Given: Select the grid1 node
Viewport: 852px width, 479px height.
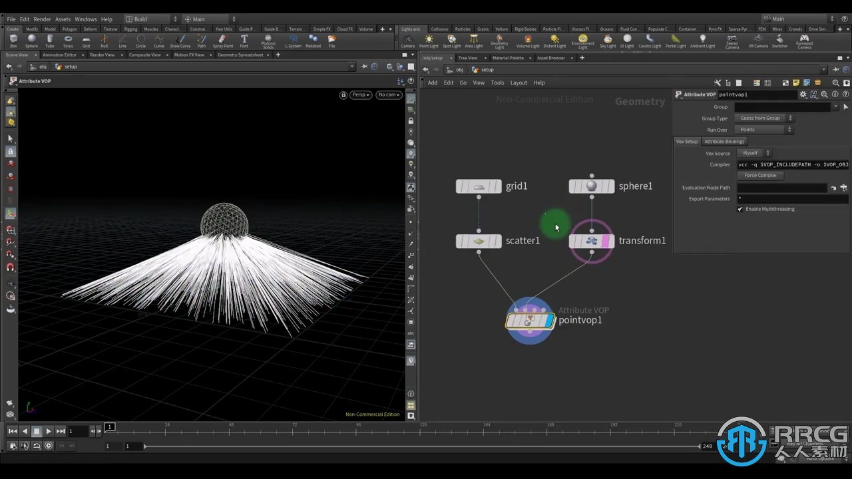Looking at the screenshot, I should 479,186.
